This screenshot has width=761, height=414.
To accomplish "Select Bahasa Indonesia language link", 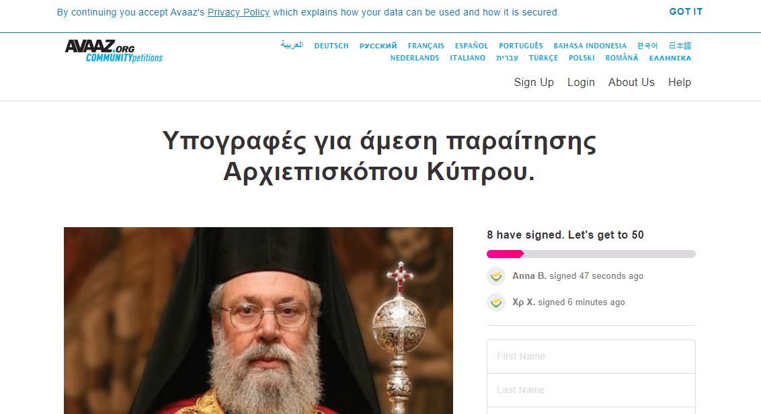I will (x=590, y=46).
